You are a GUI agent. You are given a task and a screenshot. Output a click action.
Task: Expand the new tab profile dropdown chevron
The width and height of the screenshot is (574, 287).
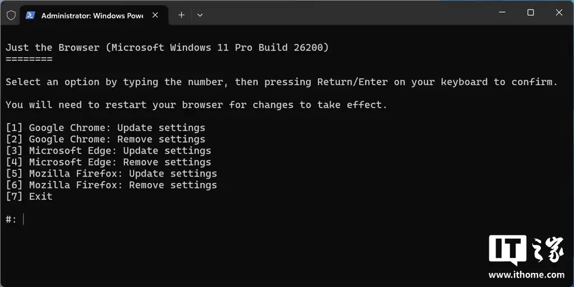point(200,15)
